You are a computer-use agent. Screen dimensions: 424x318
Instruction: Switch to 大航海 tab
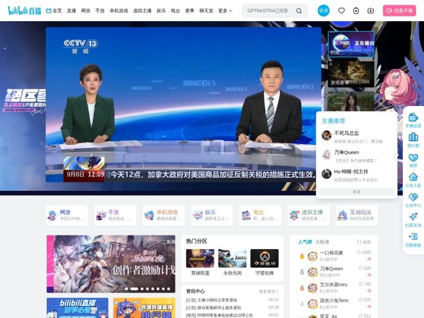(322, 242)
